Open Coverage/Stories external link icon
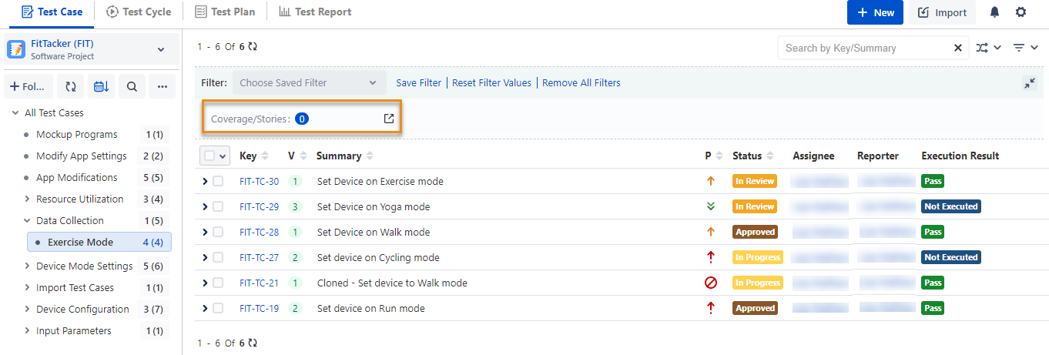 tap(389, 119)
